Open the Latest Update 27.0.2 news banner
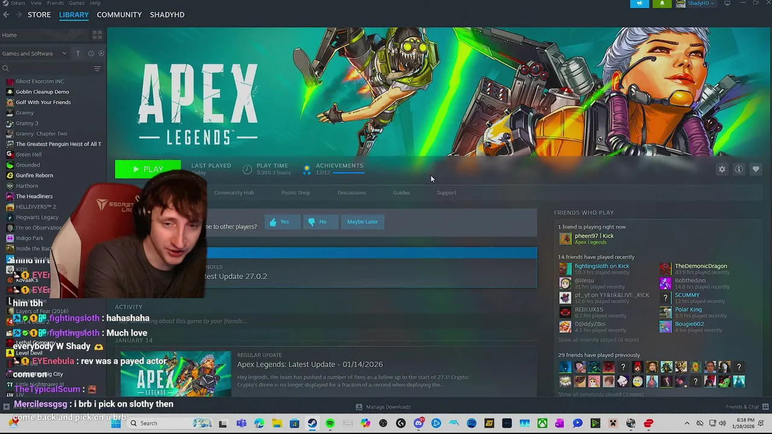Viewport: 772px width, 434px height. click(x=371, y=268)
